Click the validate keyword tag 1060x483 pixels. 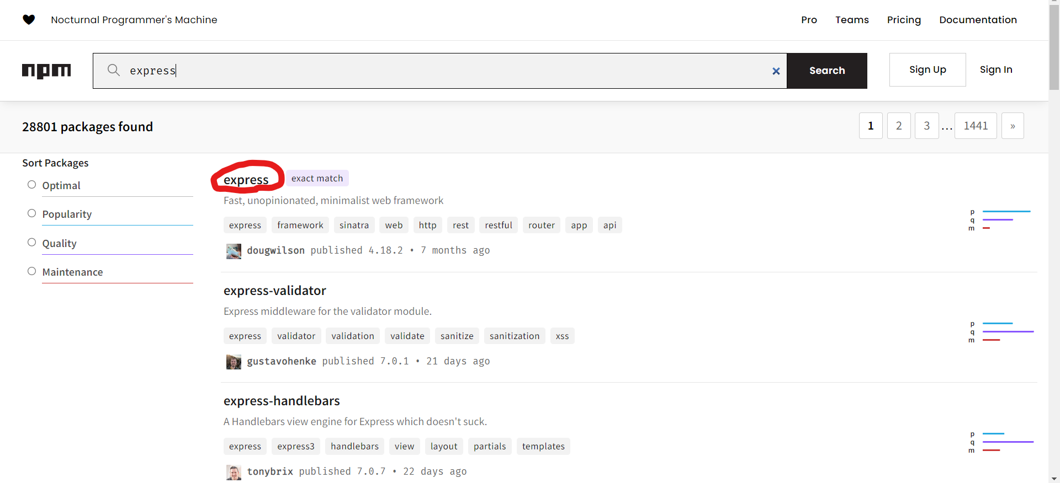pos(407,336)
